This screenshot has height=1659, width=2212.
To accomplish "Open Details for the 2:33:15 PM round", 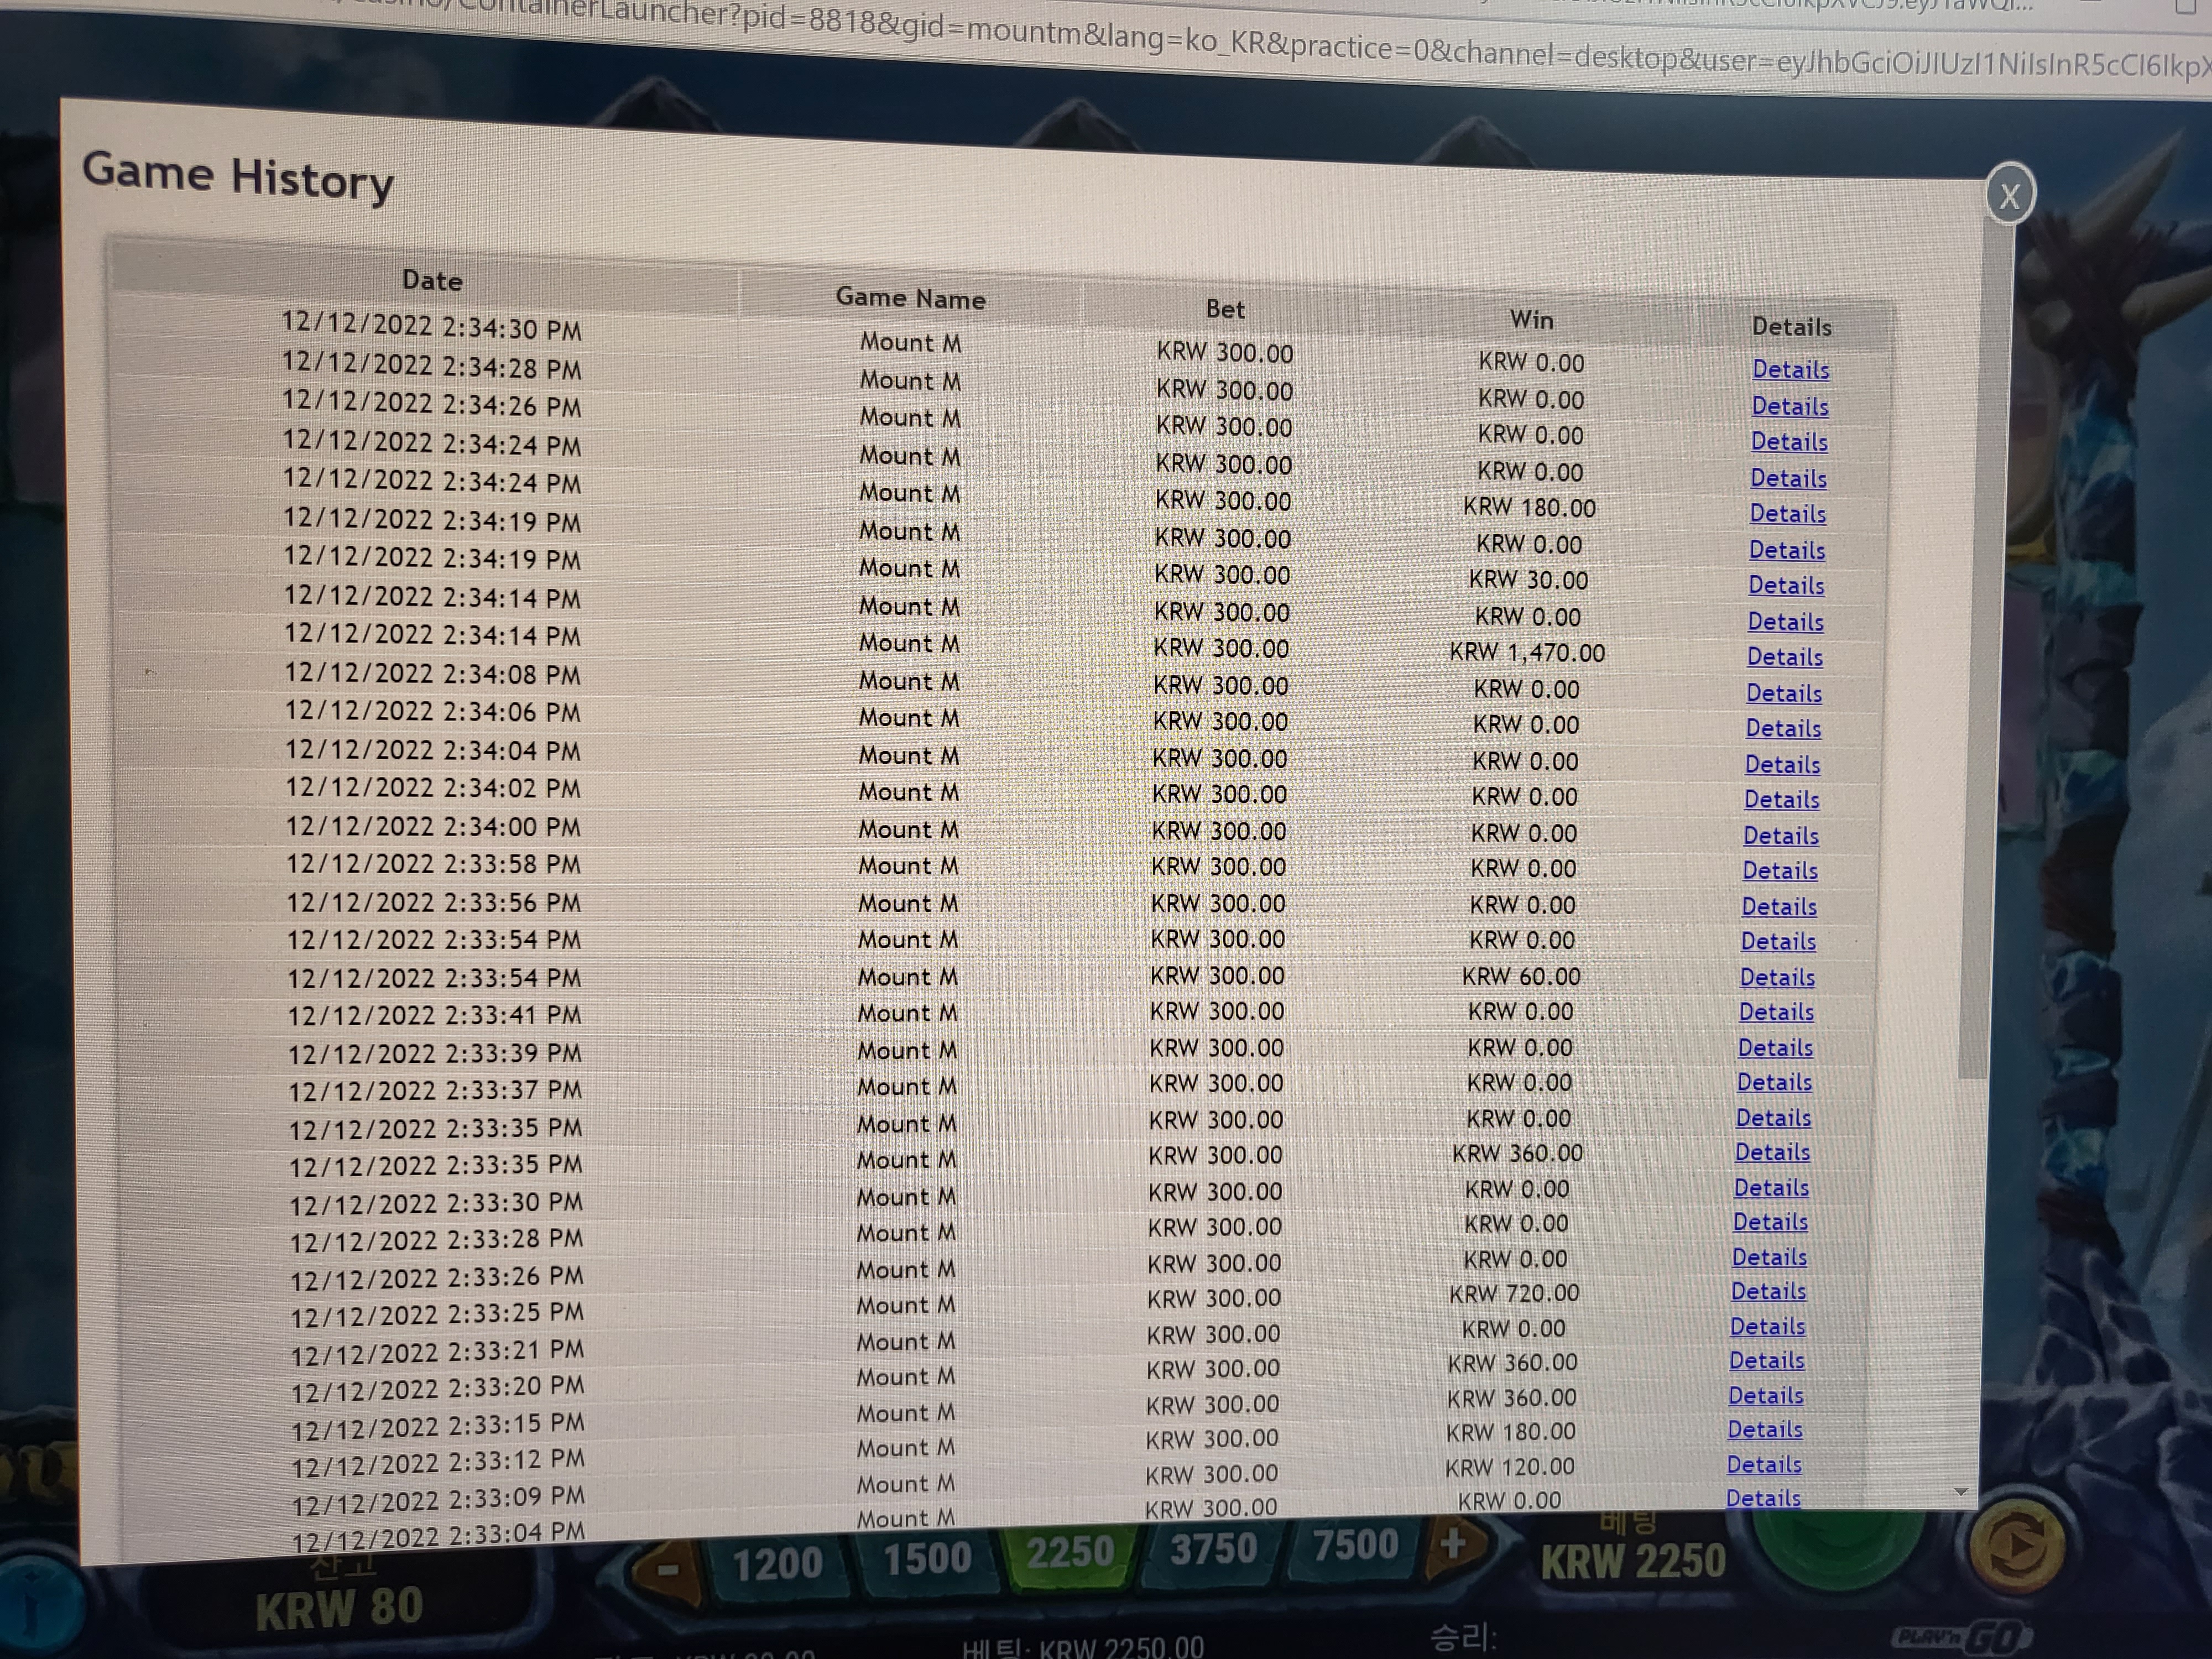I will tap(1766, 1395).
